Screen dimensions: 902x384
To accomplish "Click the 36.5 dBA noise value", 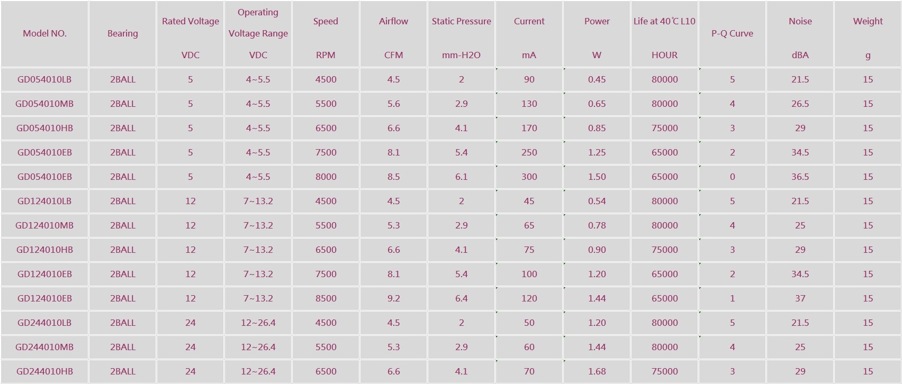I will click(x=800, y=177).
